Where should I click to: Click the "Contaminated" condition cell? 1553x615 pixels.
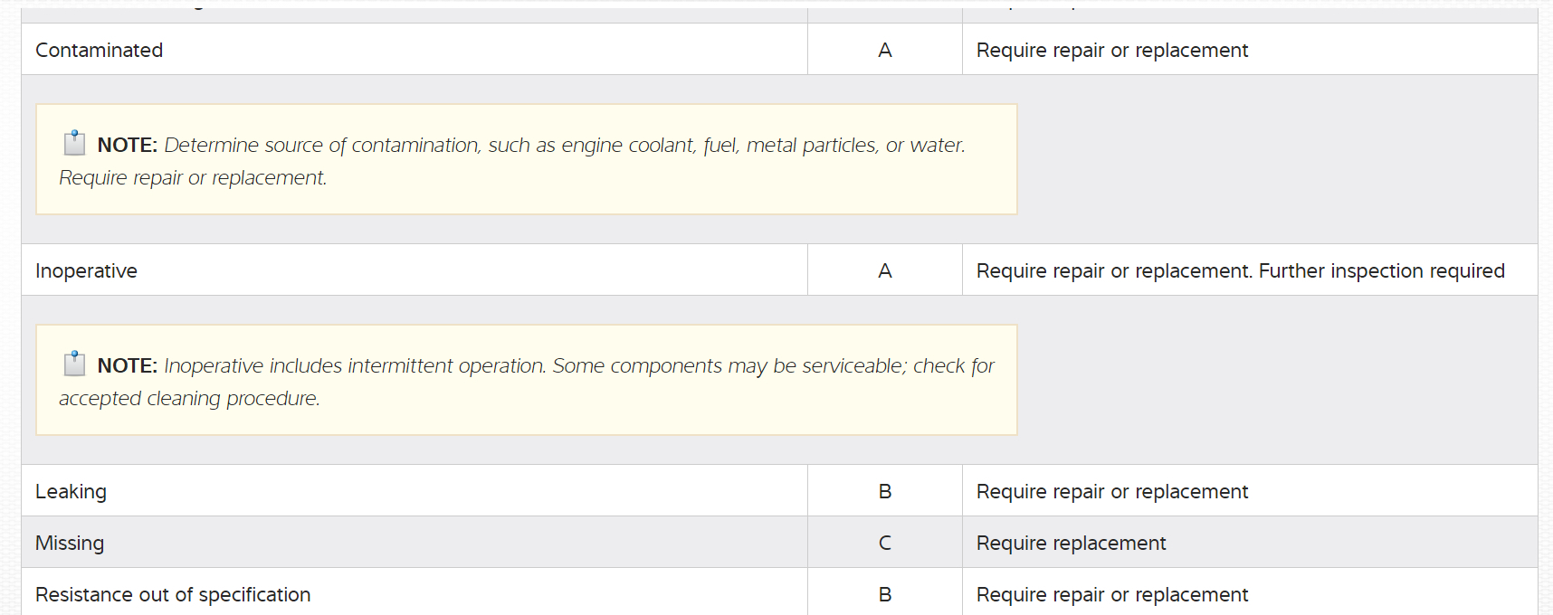click(100, 51)
